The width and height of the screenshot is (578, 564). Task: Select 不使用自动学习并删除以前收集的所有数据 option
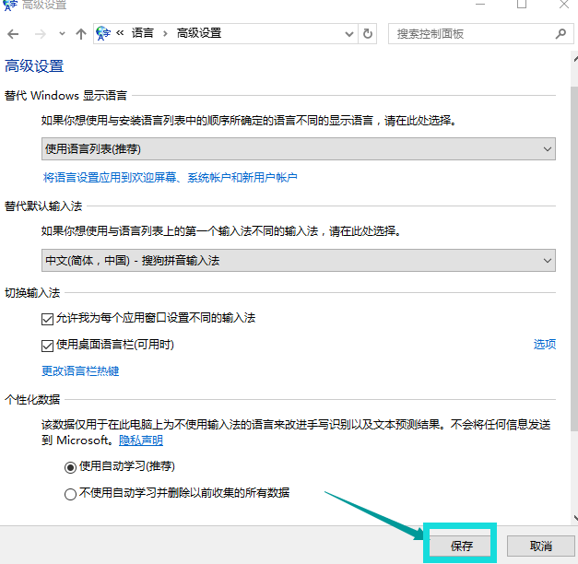point(71,494)
